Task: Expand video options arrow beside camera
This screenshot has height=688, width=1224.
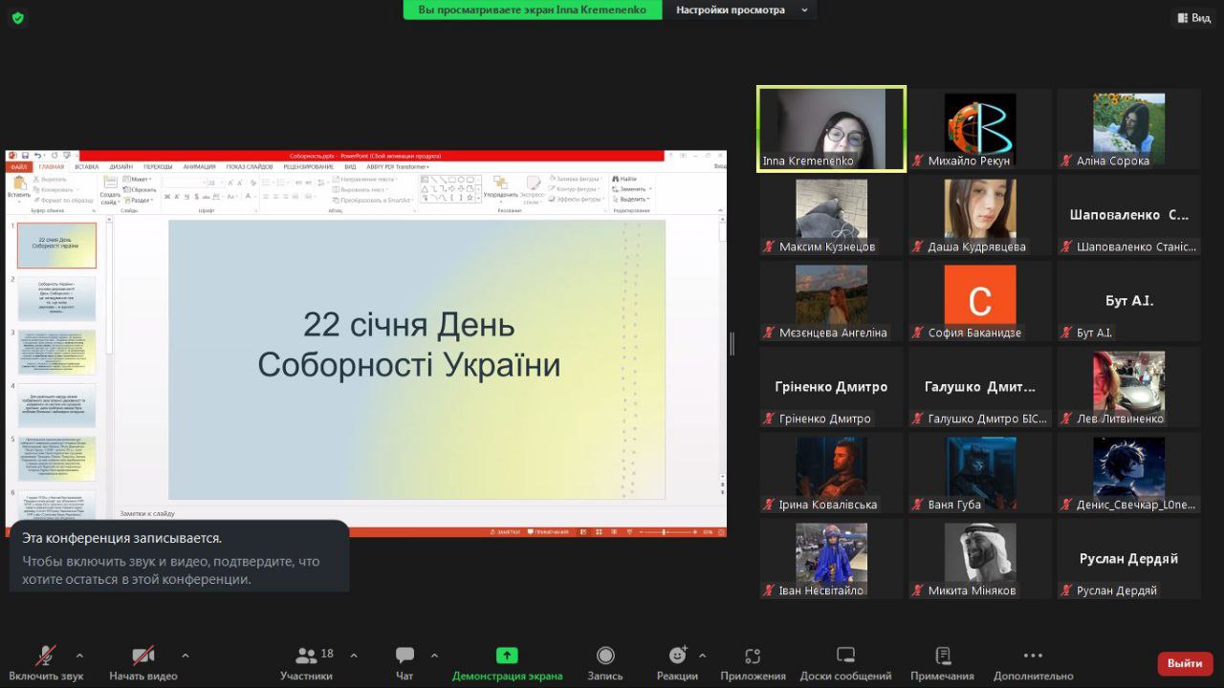Action: point(185,656)
